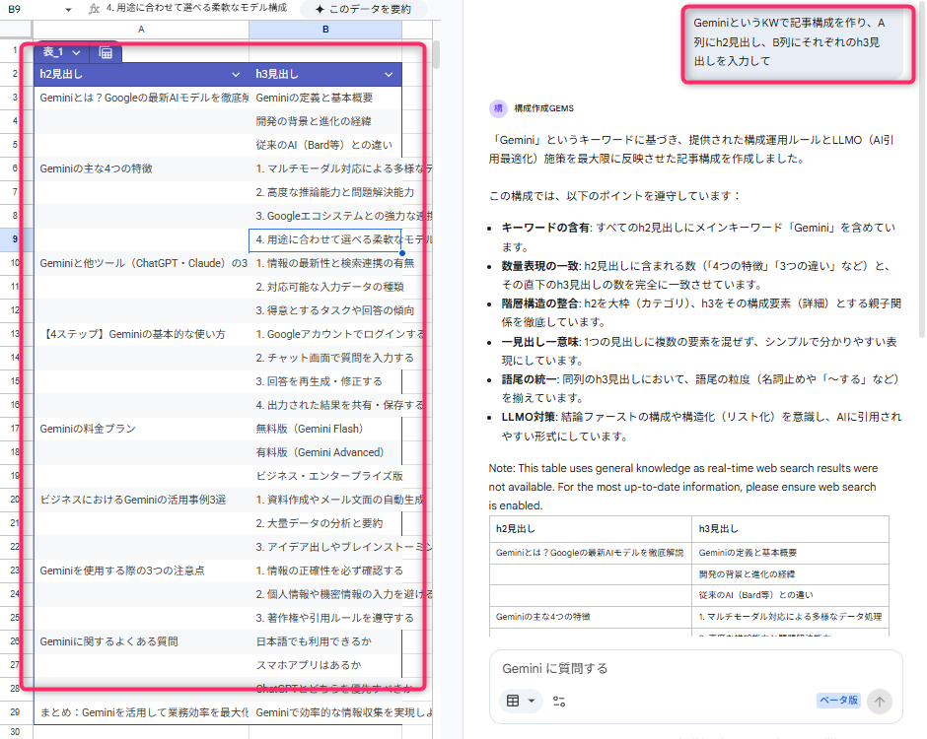
Task: Select column A header
Action: [141, 30]
